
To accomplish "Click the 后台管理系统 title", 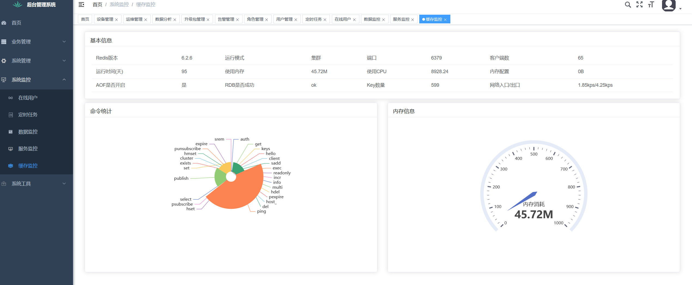I will [x=41, y=5].
